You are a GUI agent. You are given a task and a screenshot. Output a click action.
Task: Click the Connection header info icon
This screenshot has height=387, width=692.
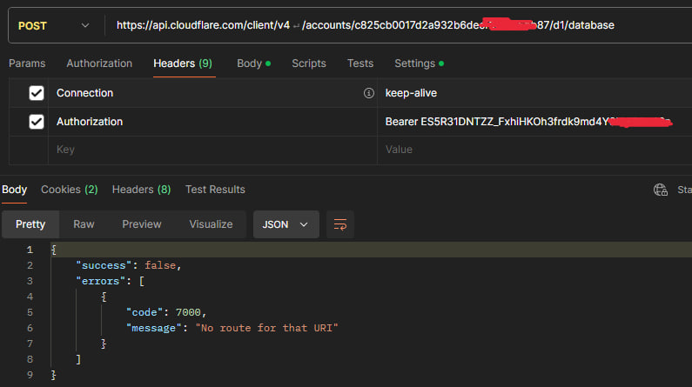[368, 93]
